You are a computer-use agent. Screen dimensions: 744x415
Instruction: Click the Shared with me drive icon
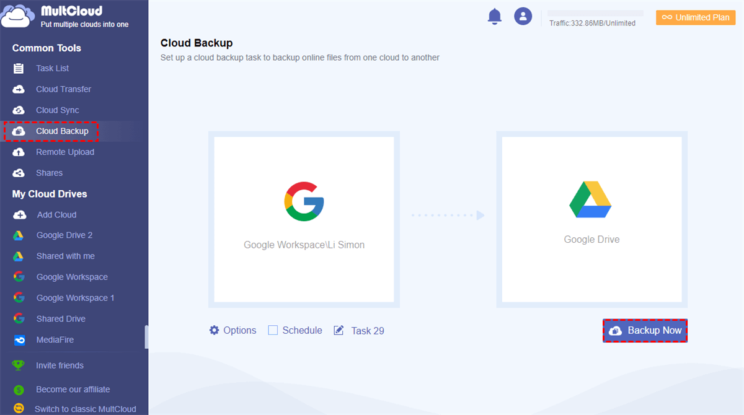click(x=19, y=256)
